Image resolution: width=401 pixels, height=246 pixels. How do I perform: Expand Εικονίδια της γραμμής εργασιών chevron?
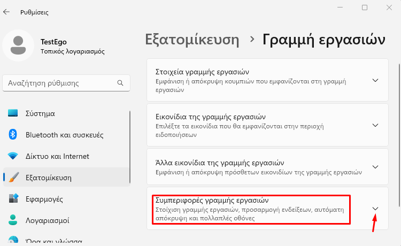[375, 125]
